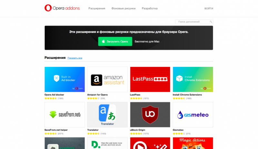
Task: Click the SaveFrom.net helper title
Action: pyautogui.click(x=56, y=130)
